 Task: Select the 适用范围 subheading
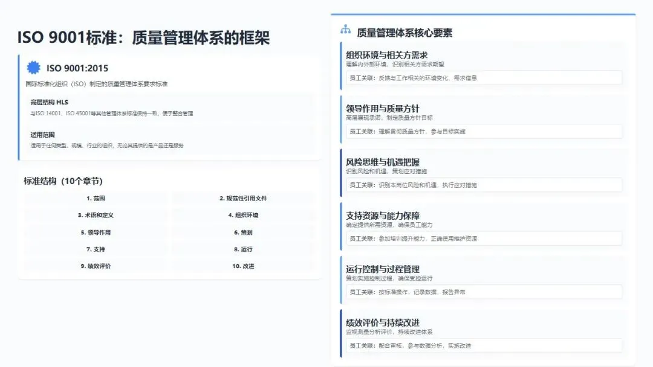tap(42, 135)
